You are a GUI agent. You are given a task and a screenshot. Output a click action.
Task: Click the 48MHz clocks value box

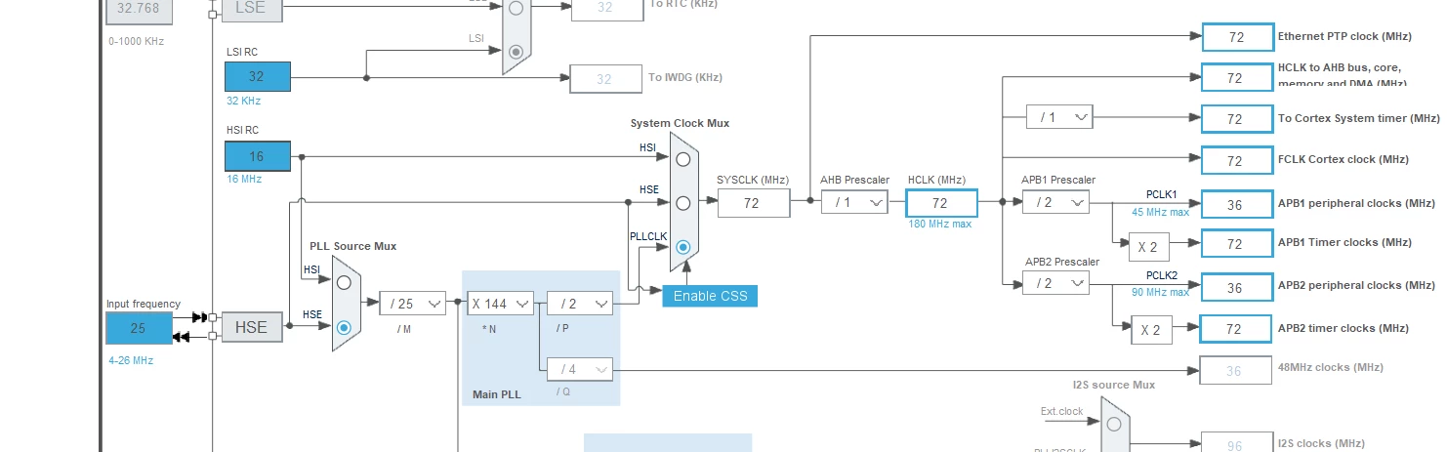coord(1235,370)
